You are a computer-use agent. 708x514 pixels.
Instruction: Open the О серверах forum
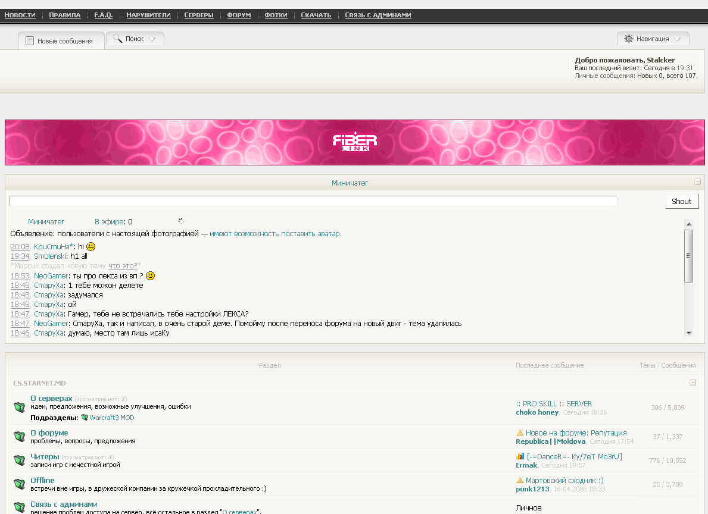[51, 399]
